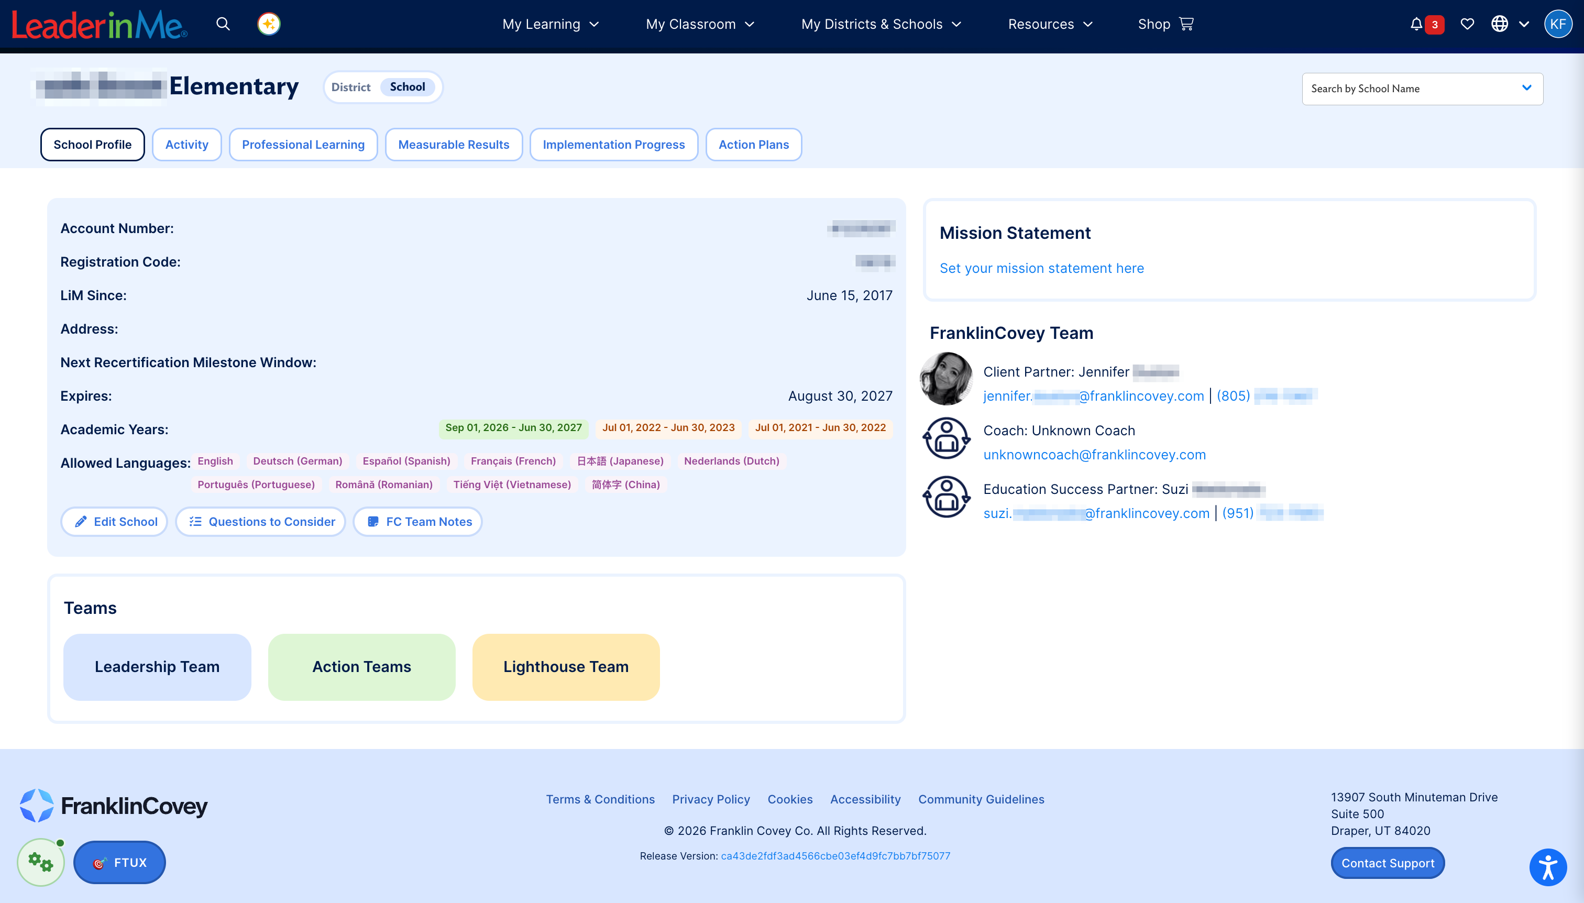Click the LeaderinMe logo

99,25
